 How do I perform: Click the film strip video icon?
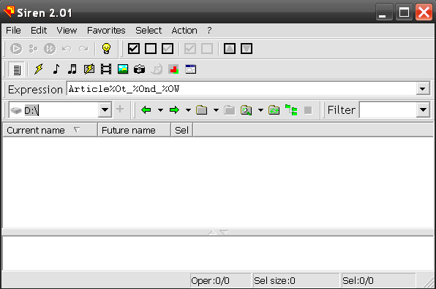pos(106,69)
